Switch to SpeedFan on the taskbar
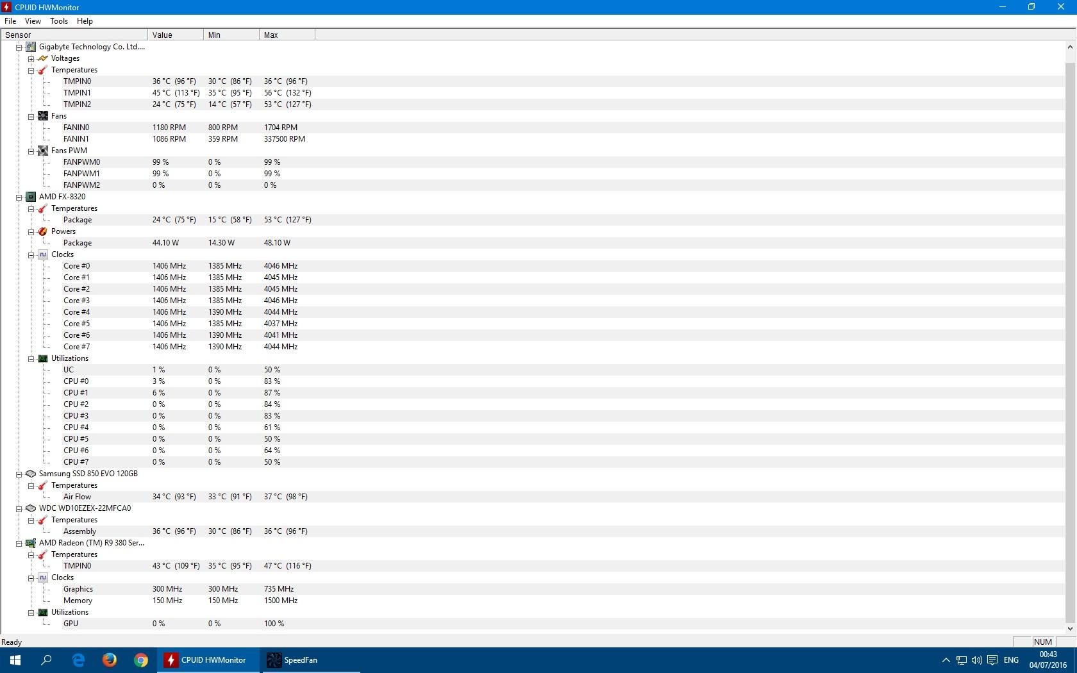This screenshot has height=673, width=1077. [x=310, y=660]
